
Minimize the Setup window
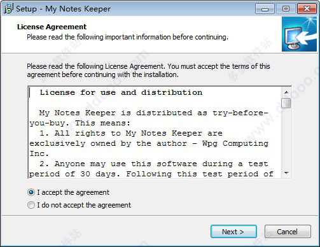265,9
